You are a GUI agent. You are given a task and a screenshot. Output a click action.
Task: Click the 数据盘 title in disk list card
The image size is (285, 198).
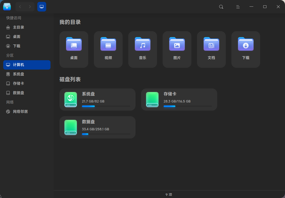tap(88, 122)
